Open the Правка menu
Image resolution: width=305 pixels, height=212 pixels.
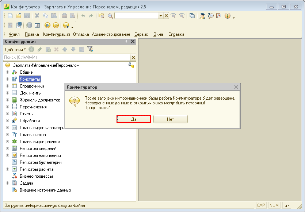click(32, 34)
